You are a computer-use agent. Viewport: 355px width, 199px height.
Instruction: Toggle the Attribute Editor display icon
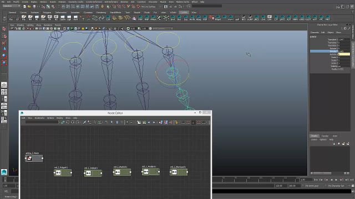tap(343, 7)
